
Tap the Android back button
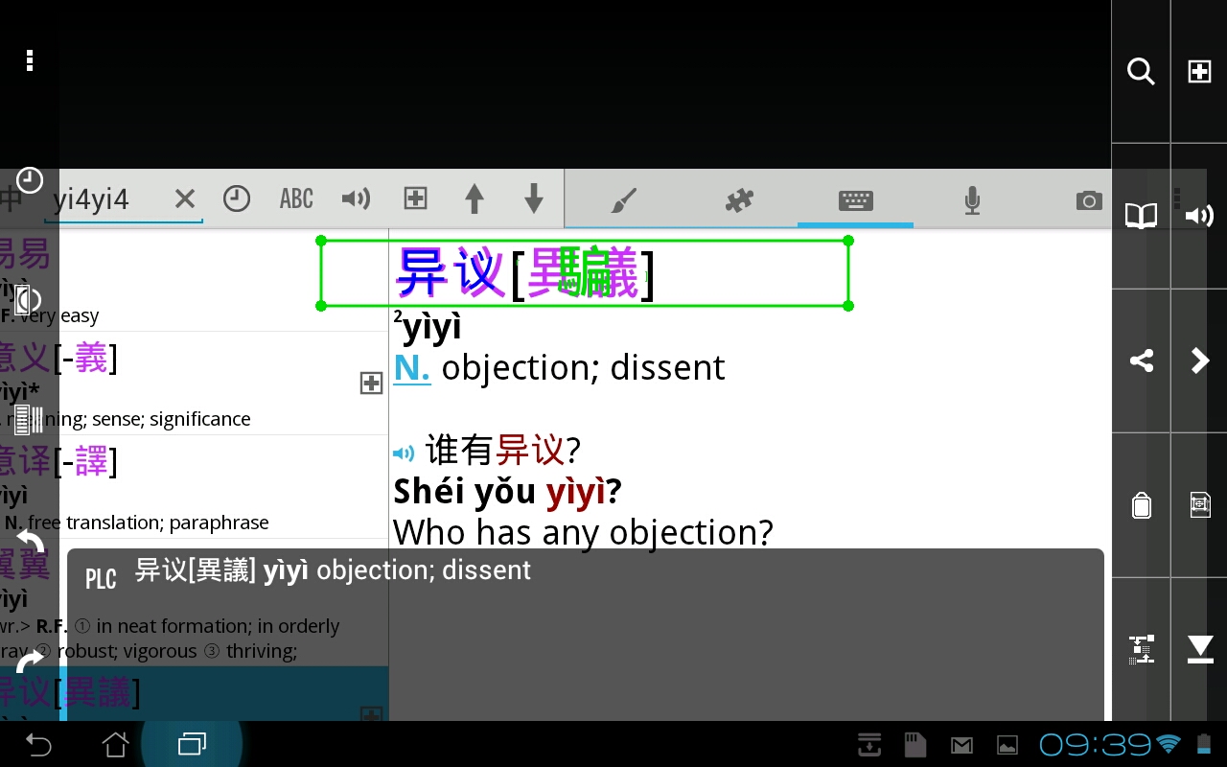38,744
